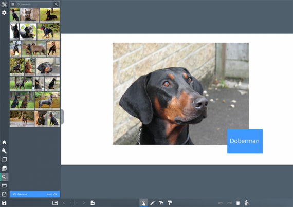The image size is (293, 207).
Task: Go to next slide with right chevron
Action: tap(84, 203)
